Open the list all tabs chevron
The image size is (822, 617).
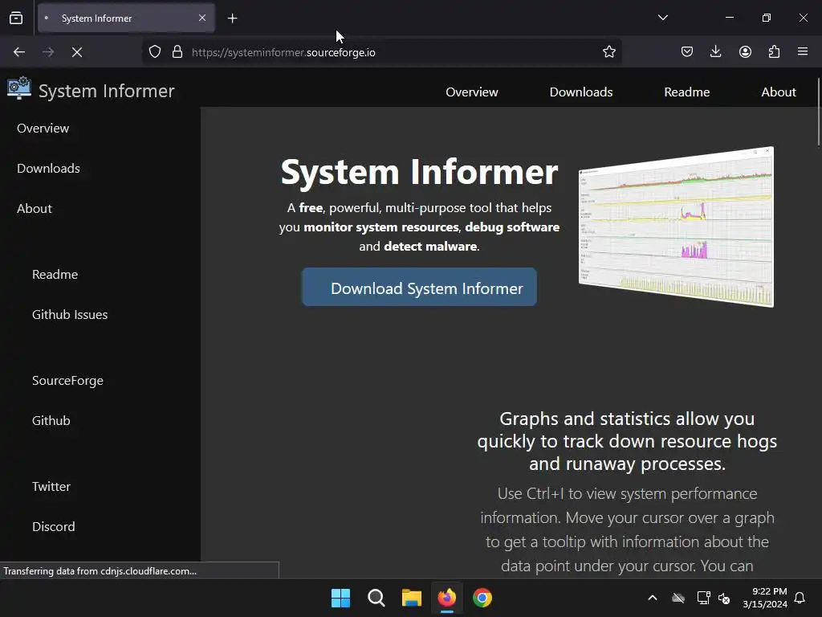(x=662, y=18)
